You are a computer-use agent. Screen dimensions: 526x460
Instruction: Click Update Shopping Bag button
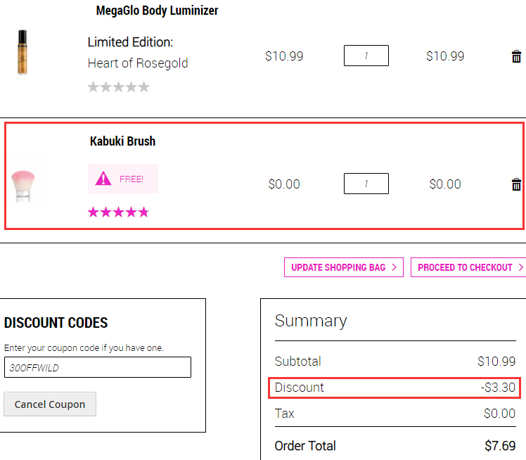coord(343,267)
